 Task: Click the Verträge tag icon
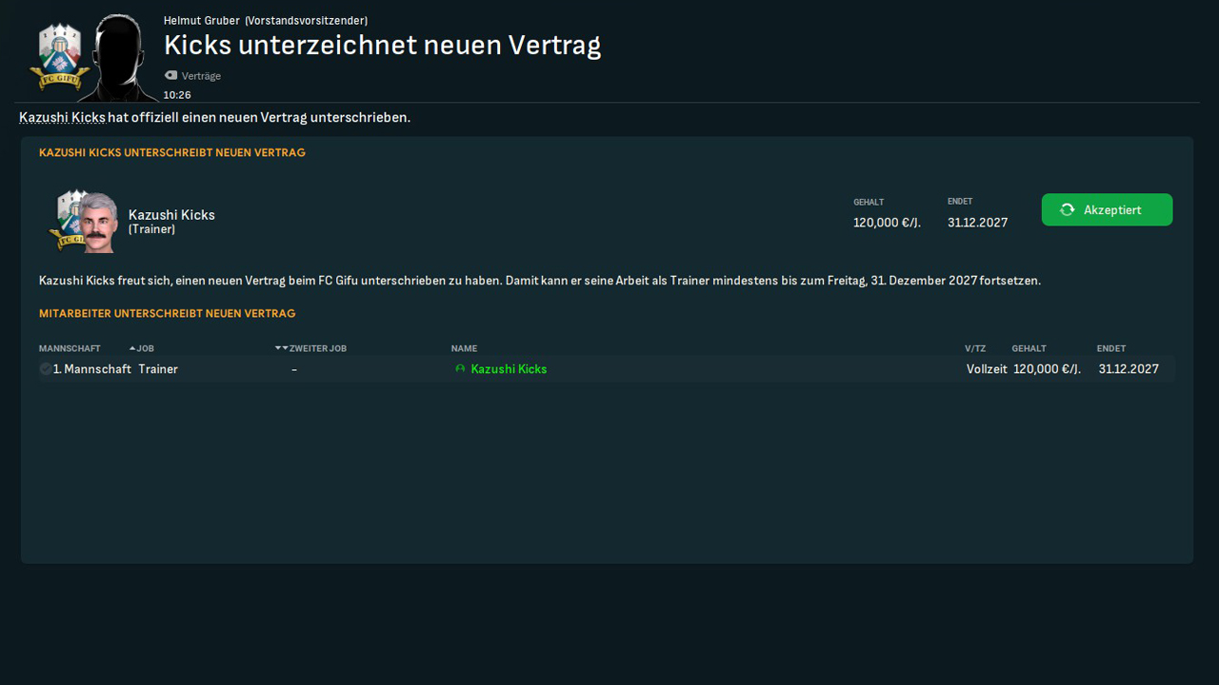point(170,75)
